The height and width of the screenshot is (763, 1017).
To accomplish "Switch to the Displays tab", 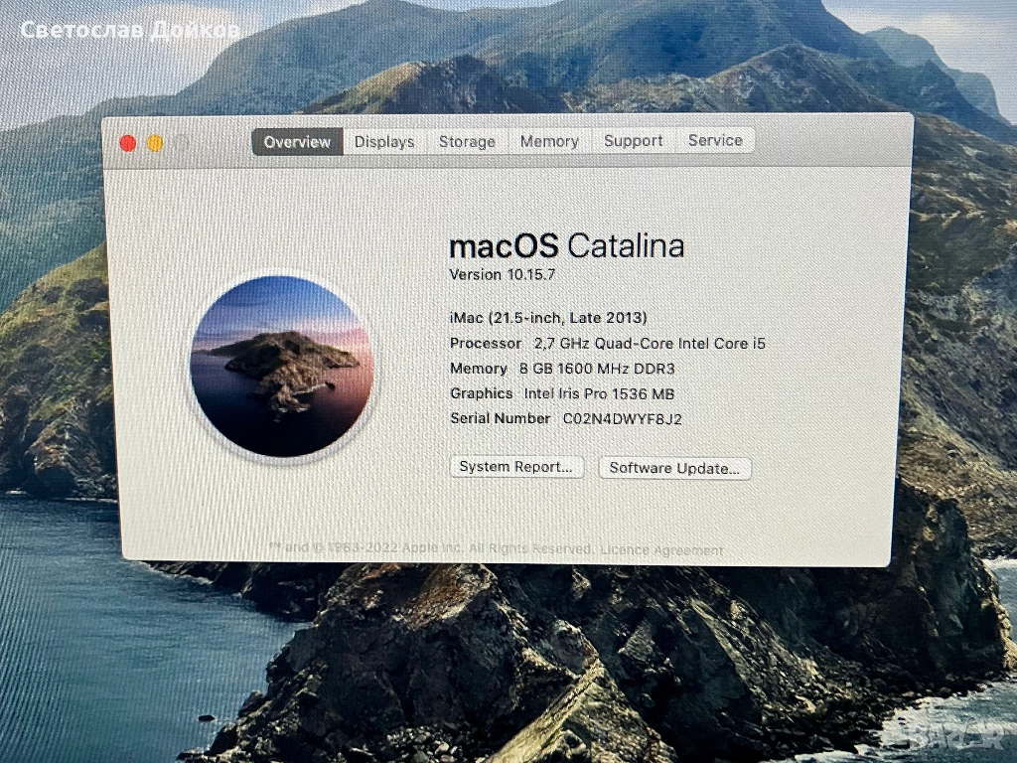I will pyautogui.click(x=384, y=142).
